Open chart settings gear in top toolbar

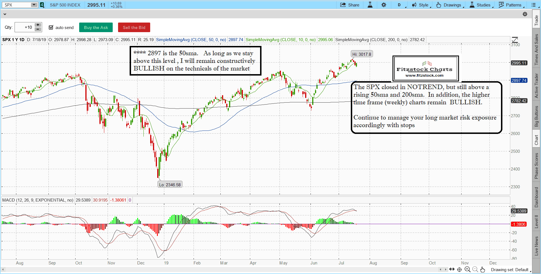click(x=384, y=5)
